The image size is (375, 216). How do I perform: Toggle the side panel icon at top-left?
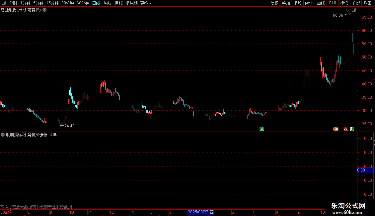(4, 3)
